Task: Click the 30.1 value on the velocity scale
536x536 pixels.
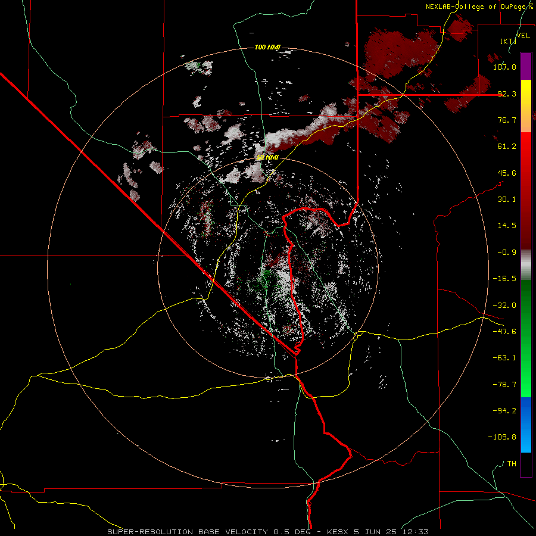Action: (x=507, y=200)
